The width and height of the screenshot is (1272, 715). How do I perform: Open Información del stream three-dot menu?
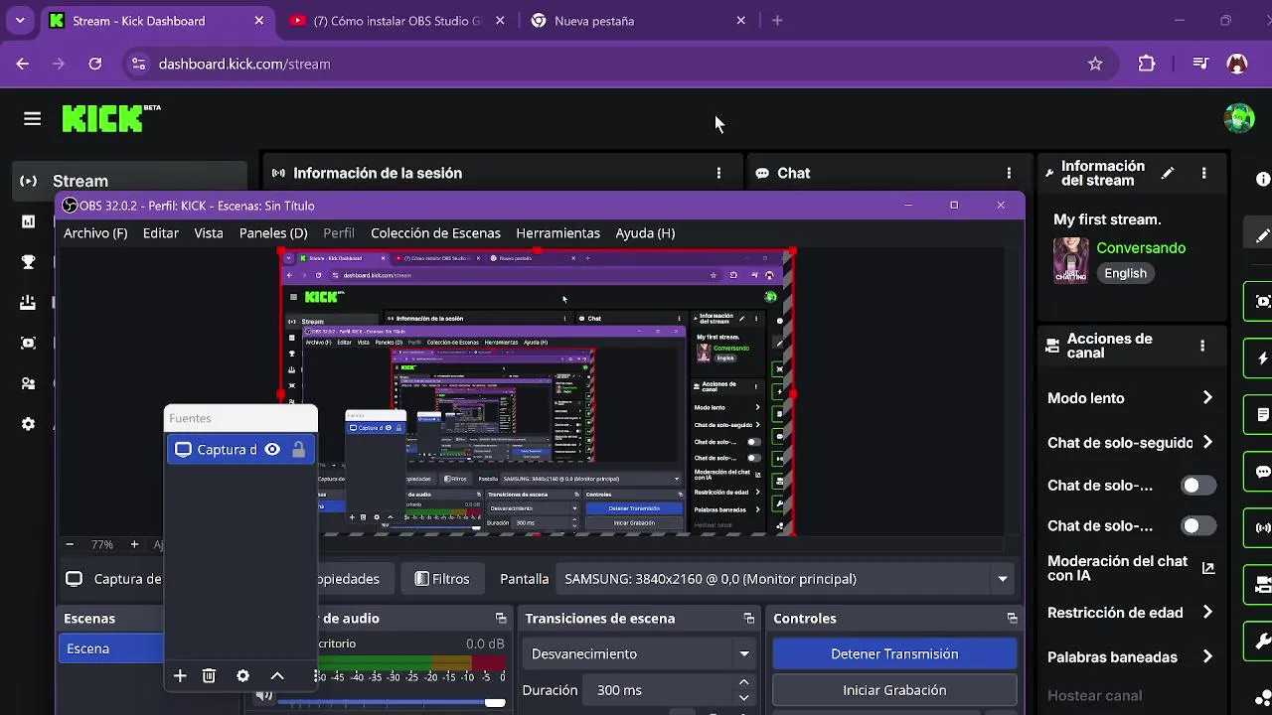pyautogui.click(x=1203, y=173)
